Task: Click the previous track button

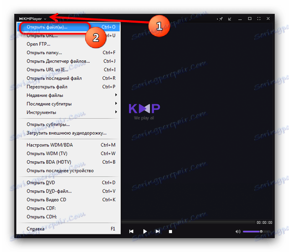Action: (x=131, y=231)
